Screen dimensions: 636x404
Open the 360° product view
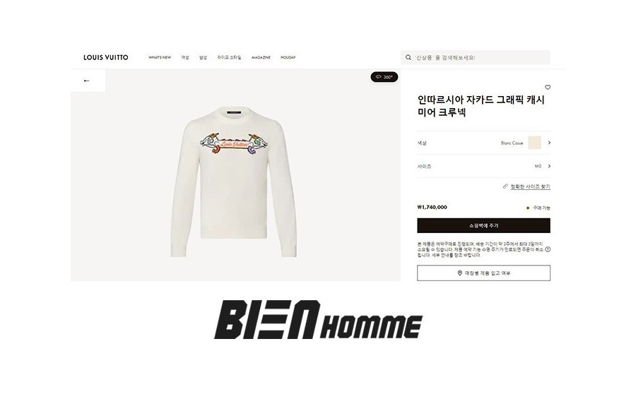coord(384,77)
